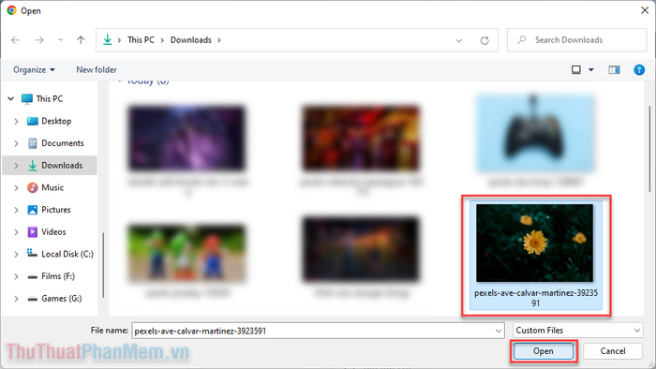This screenshot has height=369, width=656.
Task: Open the File name history dropdown
Action: (499, 331)
